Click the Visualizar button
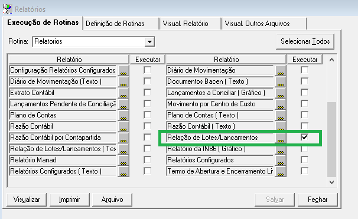The width and height of the screenshot is (358, 219). coord(27,200)
